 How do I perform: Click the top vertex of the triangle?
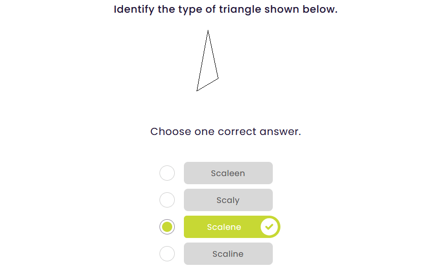coord(208,31)
